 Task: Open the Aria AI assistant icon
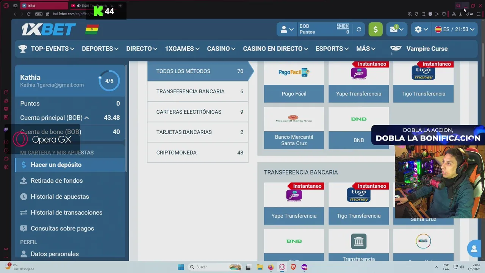(x=470, y=14)
